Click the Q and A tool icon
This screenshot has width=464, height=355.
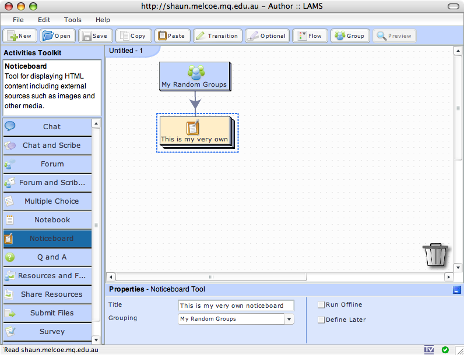coord(10,257)
